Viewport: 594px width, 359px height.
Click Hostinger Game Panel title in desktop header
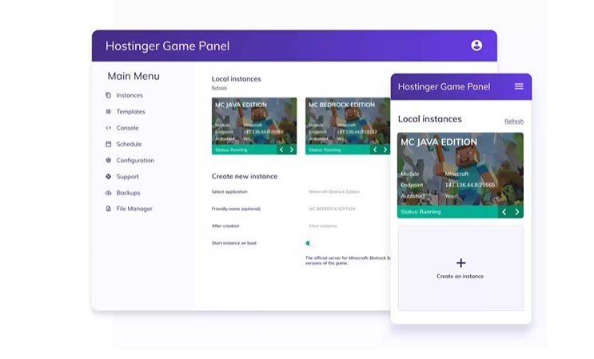167,46
